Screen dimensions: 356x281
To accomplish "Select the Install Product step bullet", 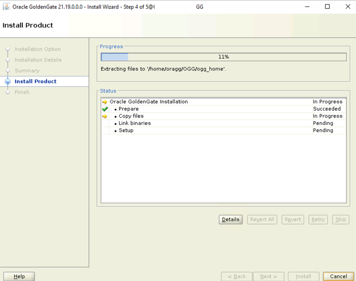I will (x=8, y=81).
